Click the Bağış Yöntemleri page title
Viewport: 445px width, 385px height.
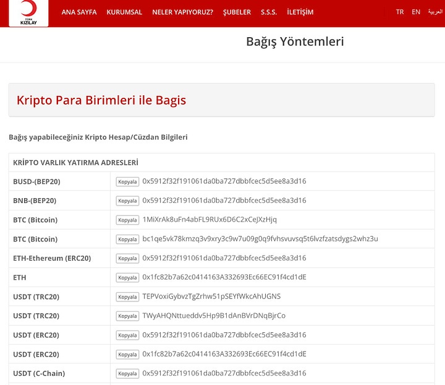coord(295,41)
